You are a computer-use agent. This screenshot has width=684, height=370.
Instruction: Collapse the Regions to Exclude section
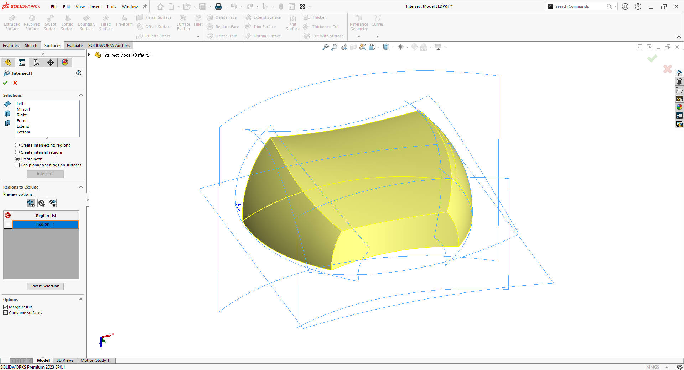[x=81, y=187]
